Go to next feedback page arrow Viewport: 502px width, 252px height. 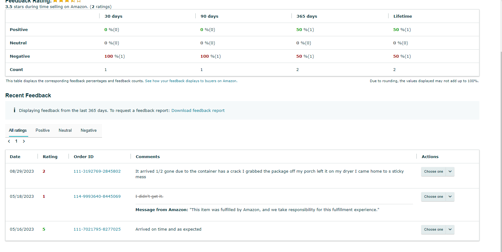(x=24, y=141)
